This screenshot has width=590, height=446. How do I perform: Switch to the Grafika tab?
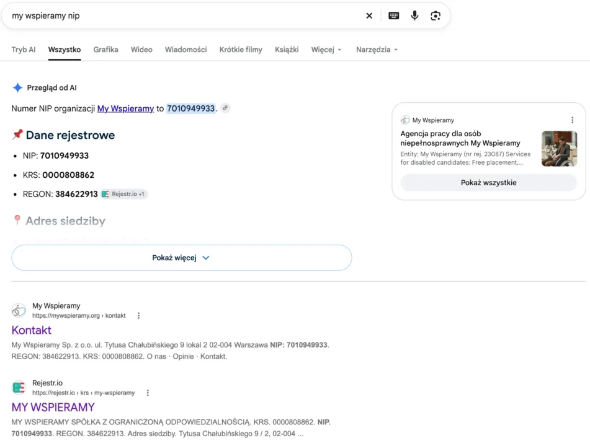pyautogui.click(x=105, y=50)
